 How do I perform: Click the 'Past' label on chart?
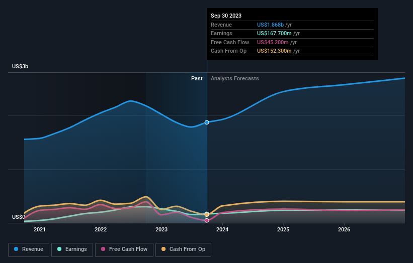pos(197,79)
